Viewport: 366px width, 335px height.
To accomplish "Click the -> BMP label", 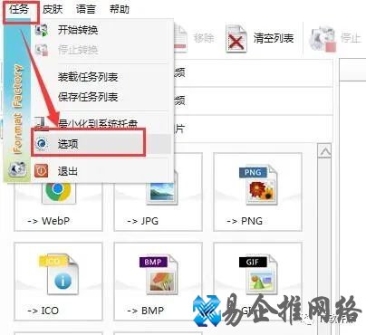I will 145,311.
